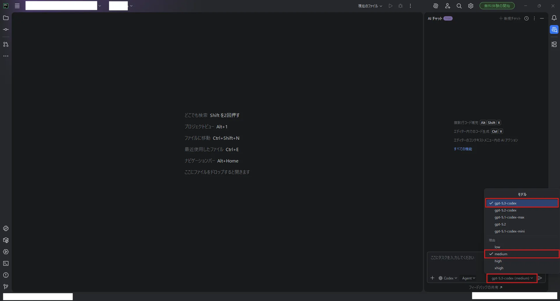Screen dimensions: 560x301
Task: Open the Project tool window folder icon
Action: click(x=6, y=18)
